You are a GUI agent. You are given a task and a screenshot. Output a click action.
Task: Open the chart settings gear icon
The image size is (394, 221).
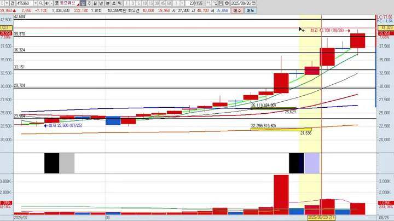point(227,3)
